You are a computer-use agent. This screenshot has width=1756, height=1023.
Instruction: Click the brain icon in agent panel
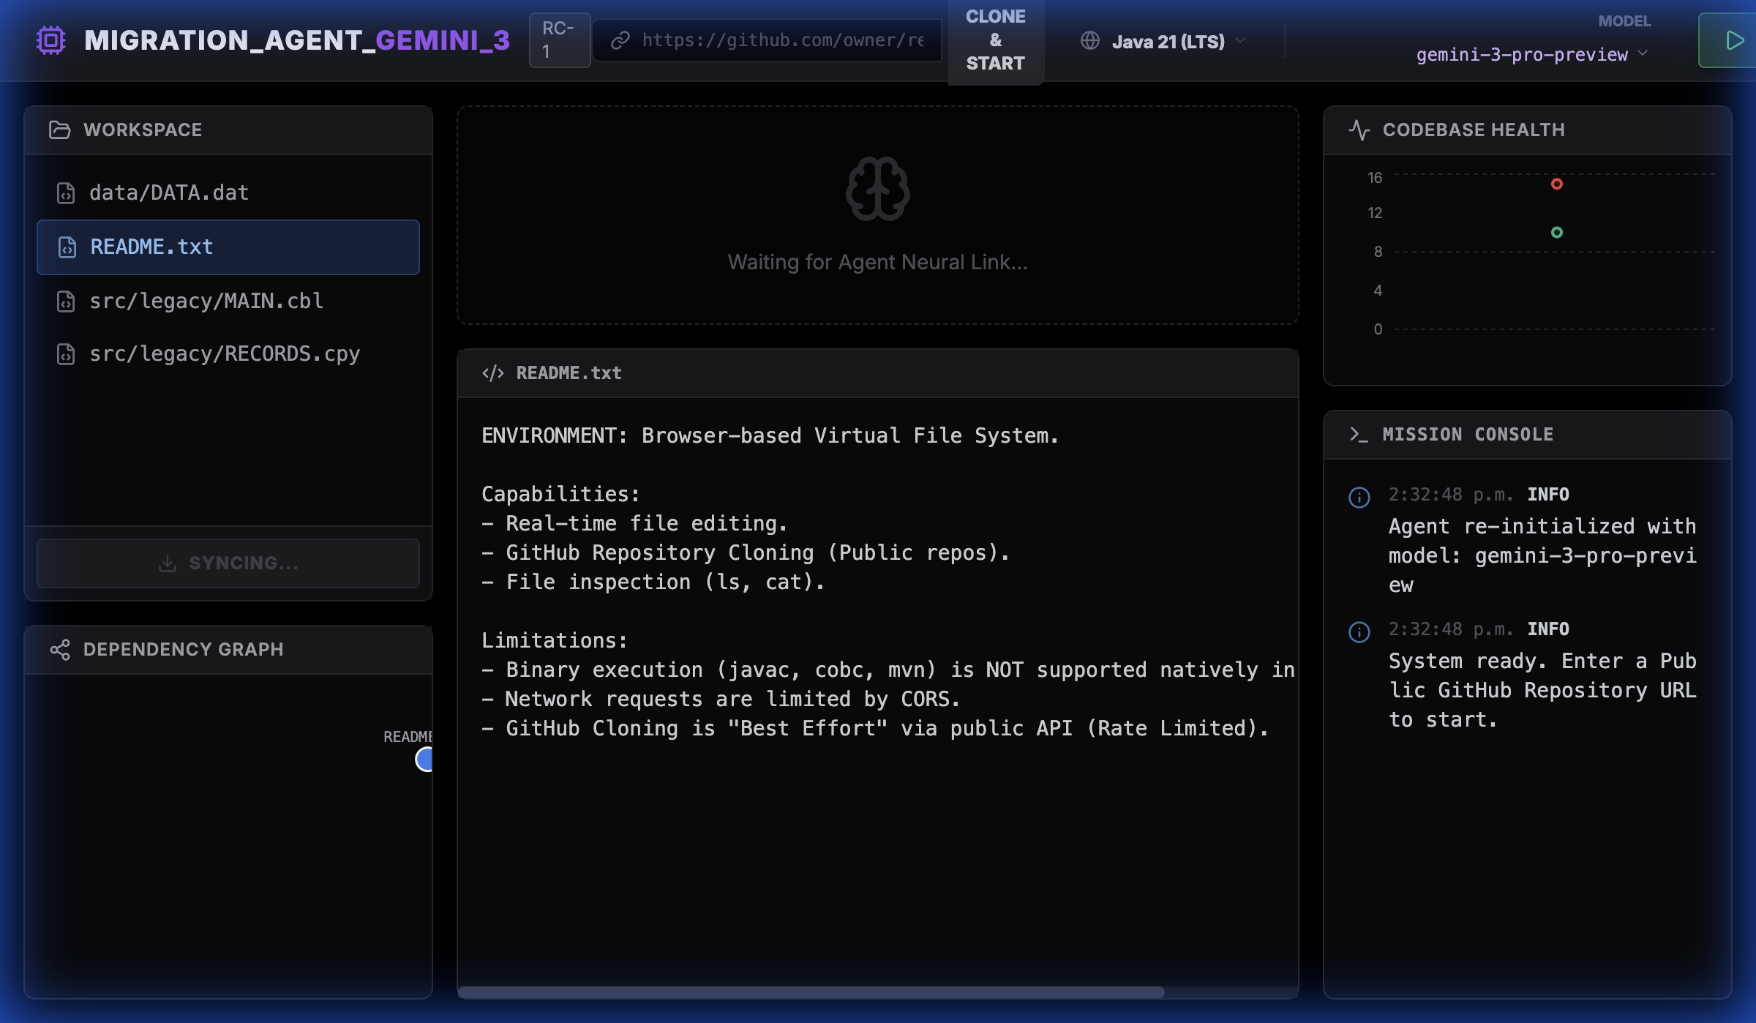(x=877, y=189)
